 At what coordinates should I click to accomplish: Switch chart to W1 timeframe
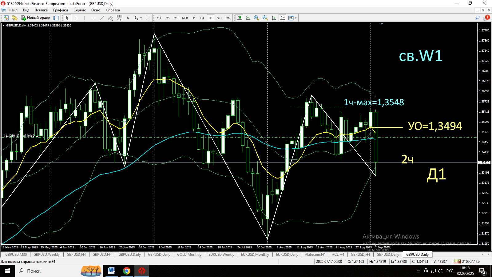tap(220, 18)
